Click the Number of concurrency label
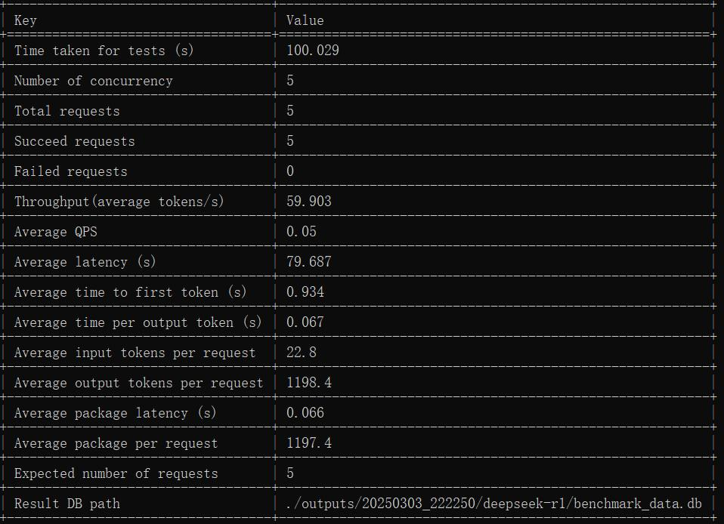 pyautogui.click(x=94, y=81)
